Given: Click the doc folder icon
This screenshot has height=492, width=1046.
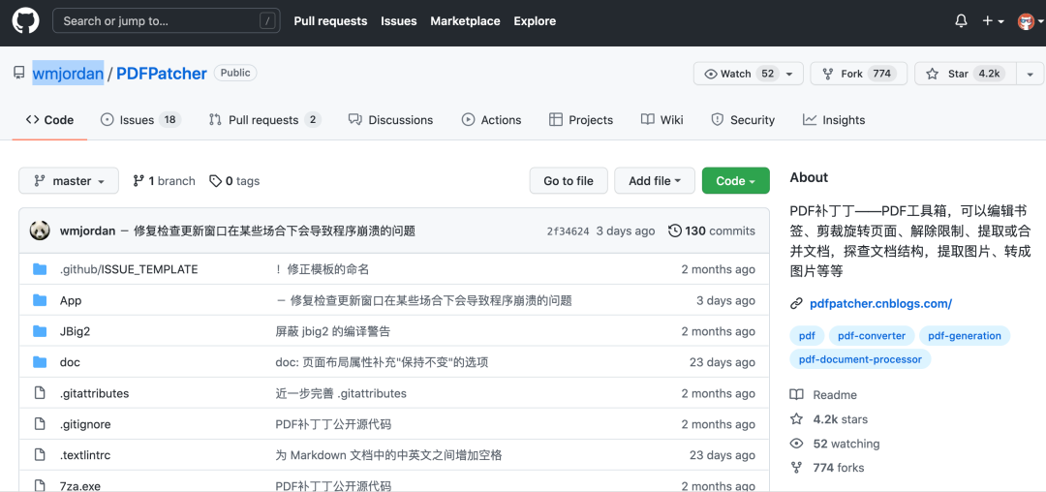Looking at the screenshot, I should pyautogui.click(x=40, y=362).
